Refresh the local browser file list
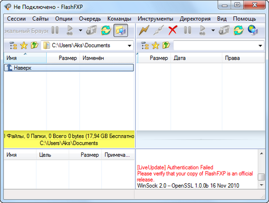 pos(106,30)
